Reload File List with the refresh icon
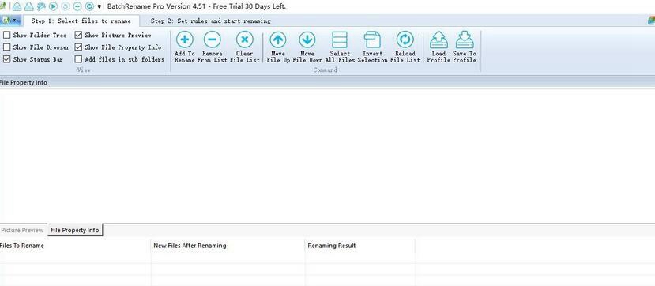The height and width of the screenshot is (286, 655). pyautogui.click(x=405, y=40)
